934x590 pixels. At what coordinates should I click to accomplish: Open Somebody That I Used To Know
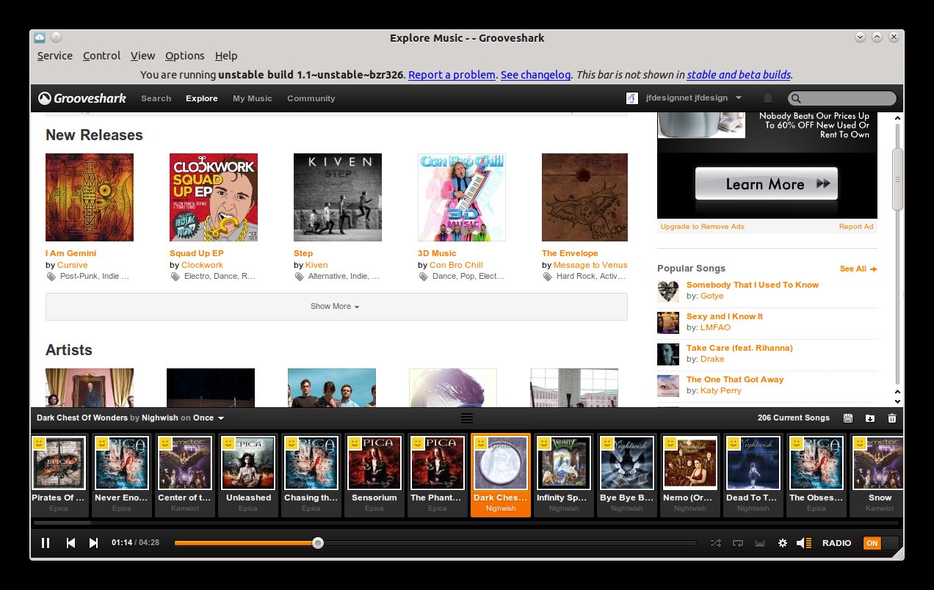[x=752, y=285]
